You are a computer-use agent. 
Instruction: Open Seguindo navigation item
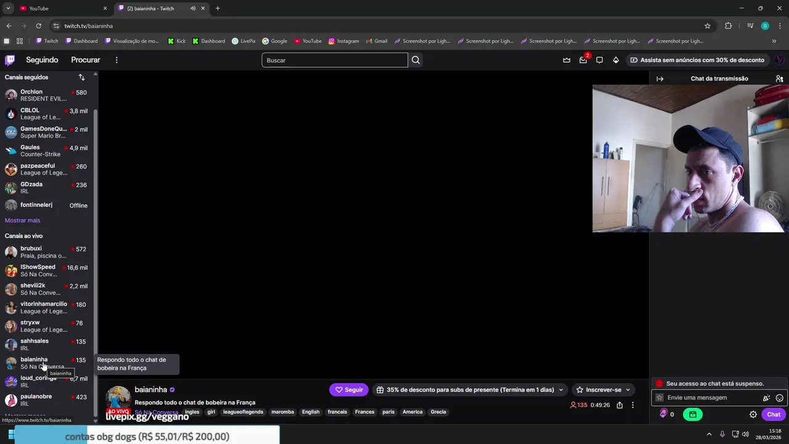click(42, 60)
